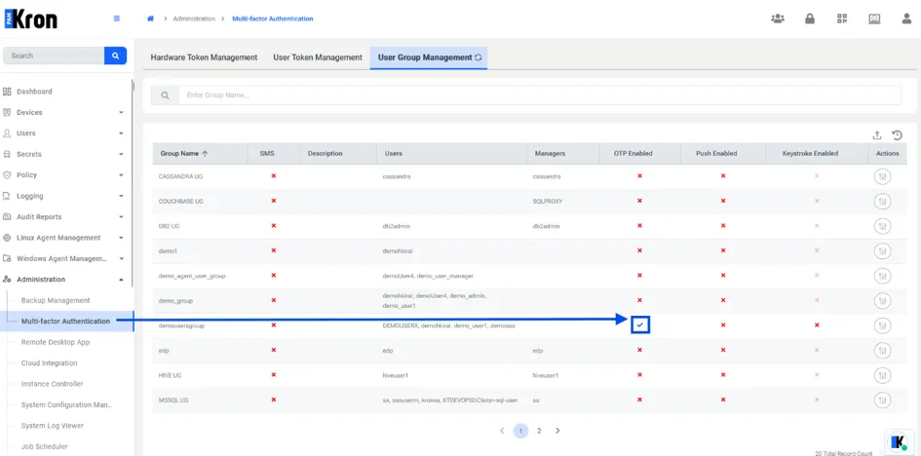This screenshot has height=456, width=921.
Task: Open Backup Management submenu item
Action: tap(56, 300)
